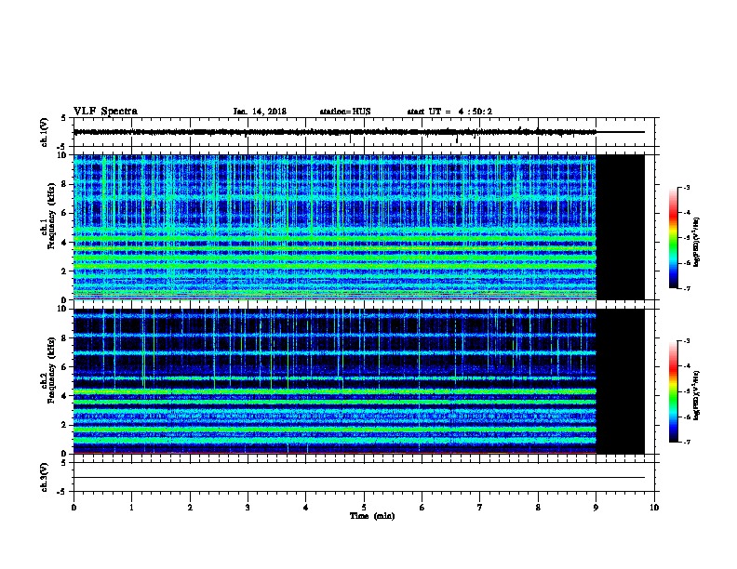Click time axis tick label "7"

point(480,507)
